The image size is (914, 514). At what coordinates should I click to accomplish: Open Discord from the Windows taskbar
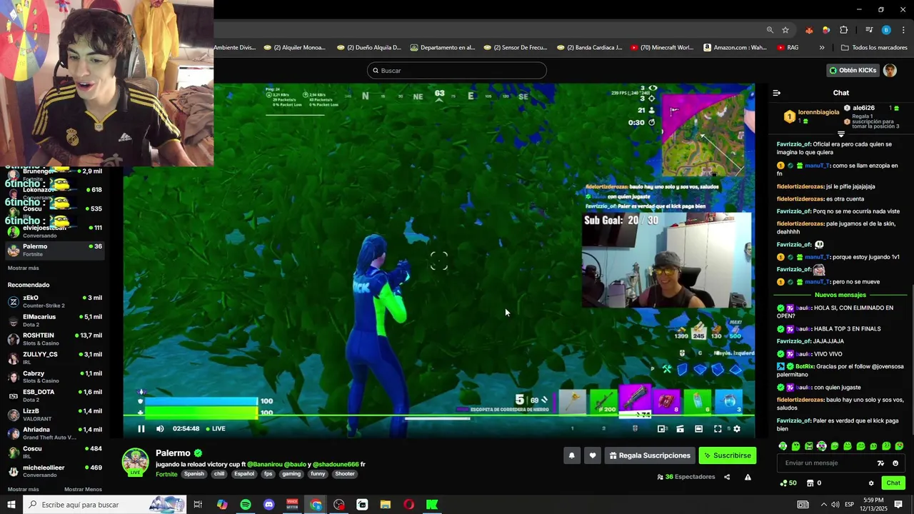tap(268, 505)
